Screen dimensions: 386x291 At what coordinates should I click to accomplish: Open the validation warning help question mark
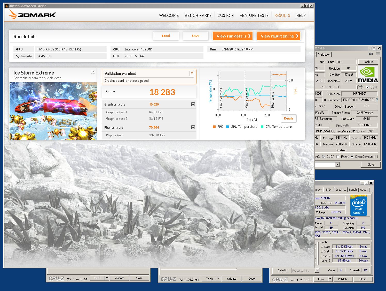click(192, 73)
